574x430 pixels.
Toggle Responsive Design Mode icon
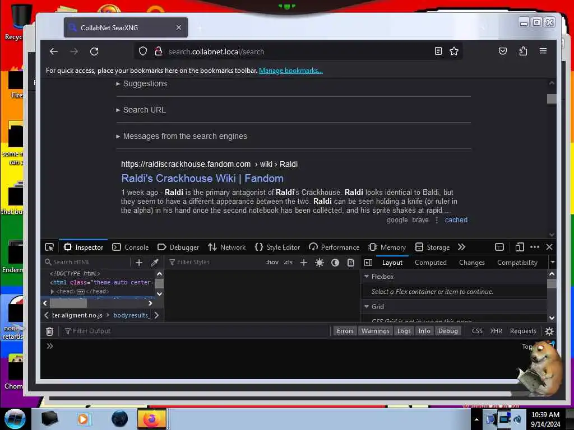point(520,247)
